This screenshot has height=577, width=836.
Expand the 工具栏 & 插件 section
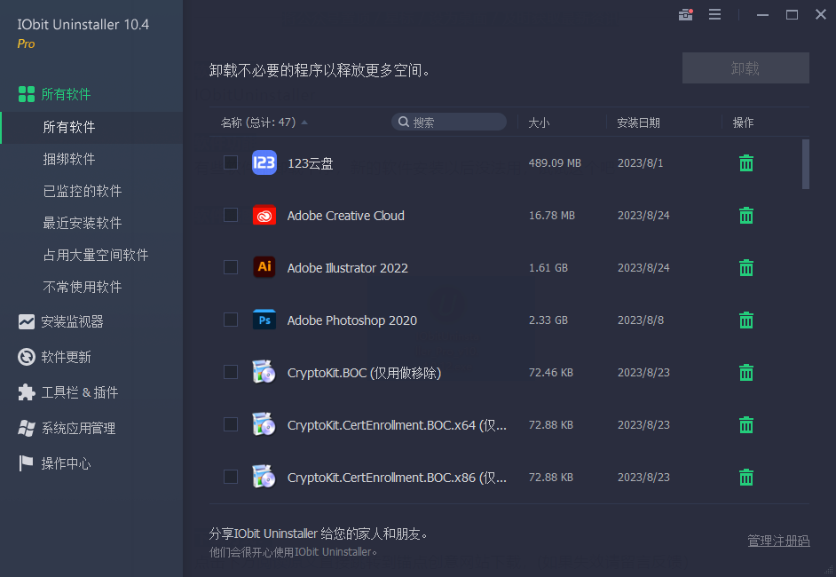click(79, 393)
